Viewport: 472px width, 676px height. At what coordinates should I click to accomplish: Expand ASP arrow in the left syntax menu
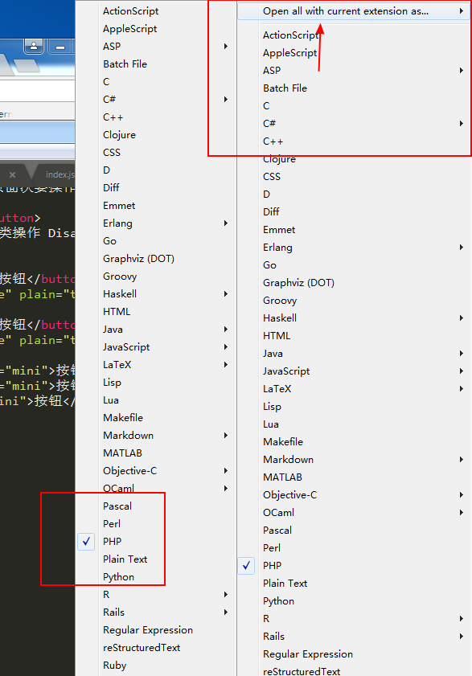(x=226, y=46)
